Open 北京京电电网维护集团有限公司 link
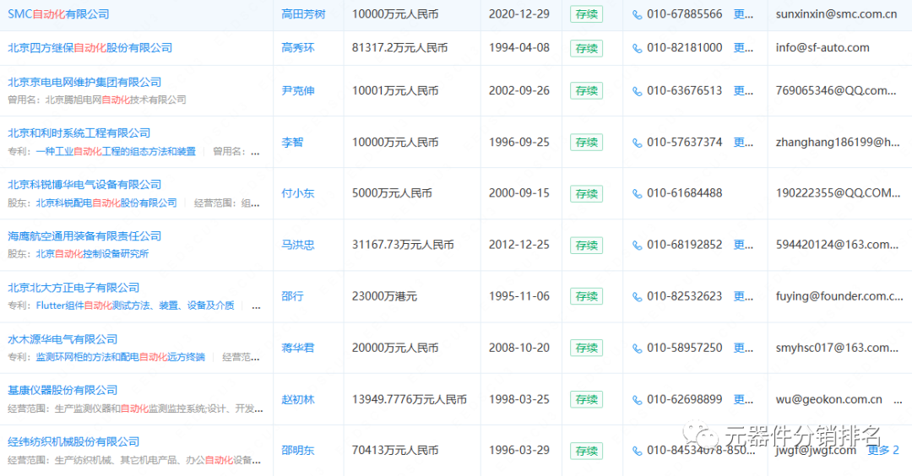The image size is (912, 476). tap(84, 82)
